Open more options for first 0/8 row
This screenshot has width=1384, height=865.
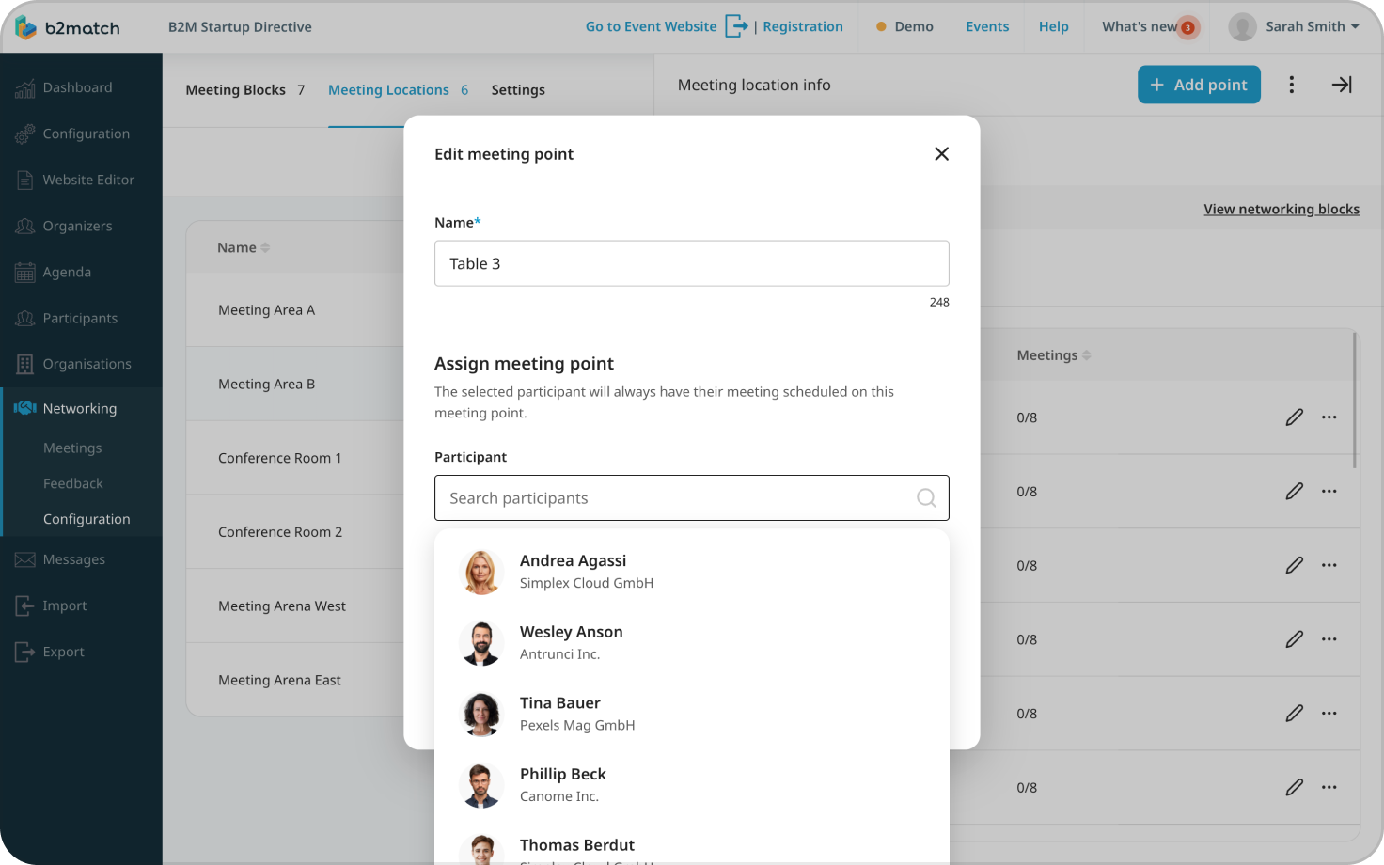(x=1329, y=417)
